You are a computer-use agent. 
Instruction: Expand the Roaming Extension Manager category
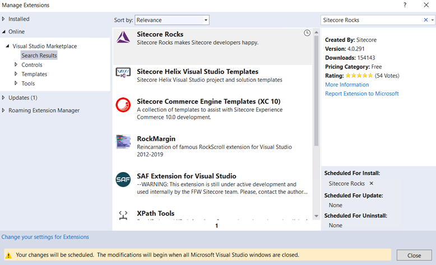click(x=3, y=110)
